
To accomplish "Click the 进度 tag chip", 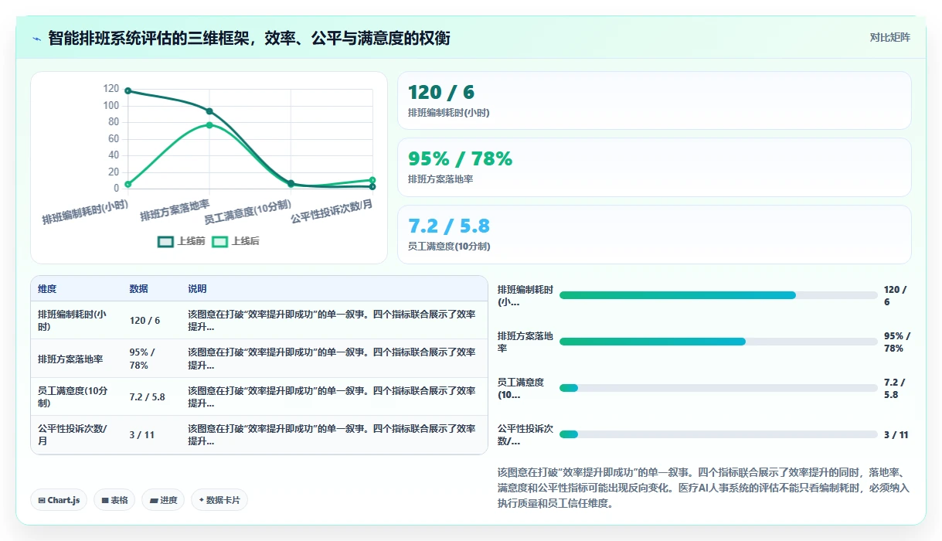I will tap(164, 500).
